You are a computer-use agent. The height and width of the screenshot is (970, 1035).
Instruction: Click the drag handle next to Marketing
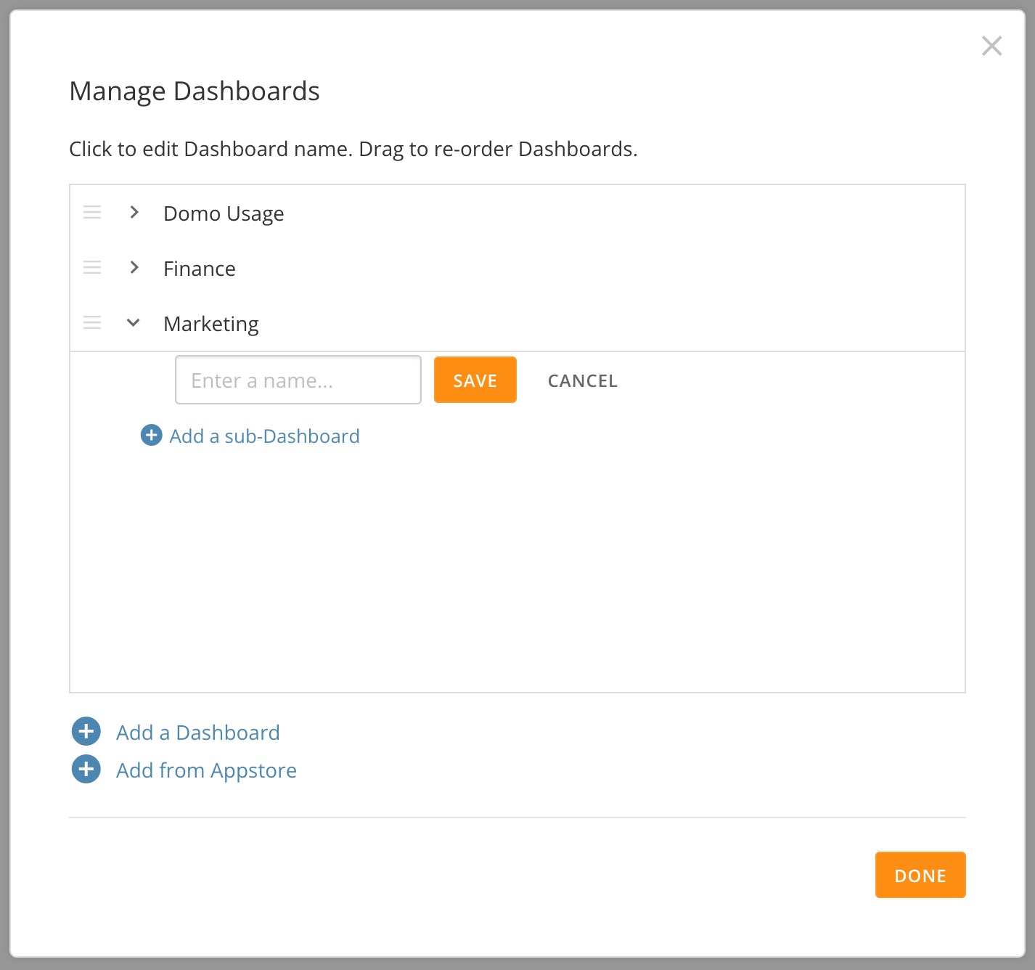click(92, 322)
